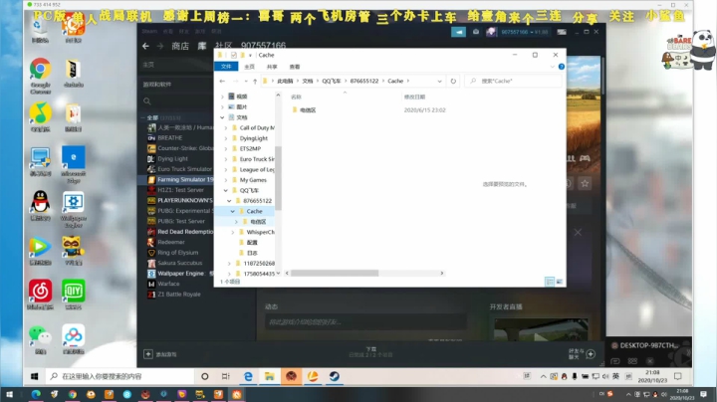
Task: Switch Explorer to details view
Action: (550, 282)
